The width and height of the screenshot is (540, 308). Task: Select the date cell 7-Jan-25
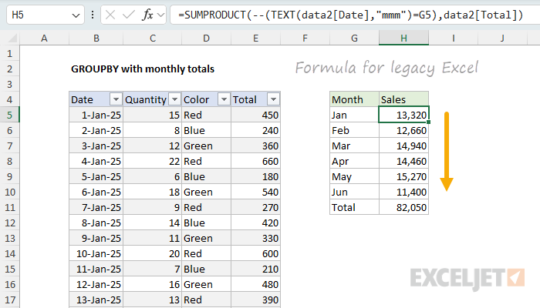[x=96, y=207]
